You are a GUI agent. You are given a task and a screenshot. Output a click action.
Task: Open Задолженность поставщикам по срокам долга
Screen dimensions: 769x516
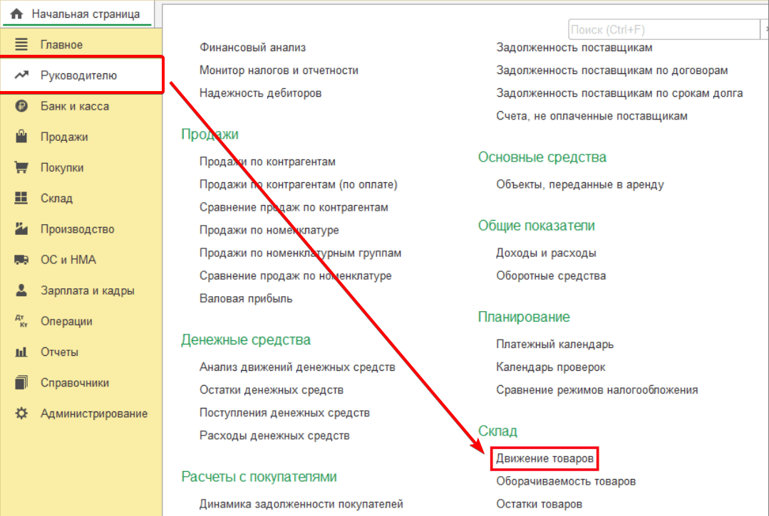tap(619, 93)
